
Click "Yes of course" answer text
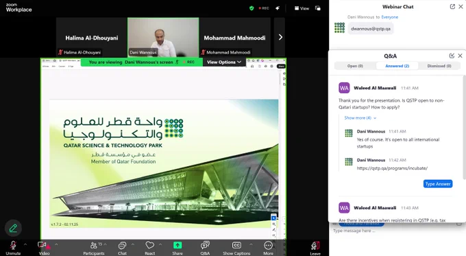pyautogui.click(x=398, y=143)
